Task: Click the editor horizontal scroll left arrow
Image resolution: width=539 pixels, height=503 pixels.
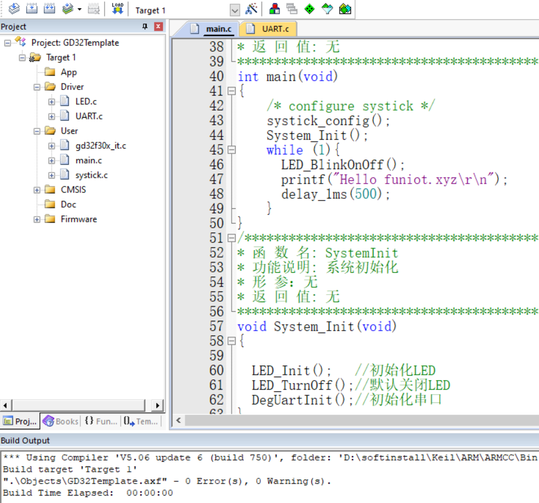Action: 179,420
